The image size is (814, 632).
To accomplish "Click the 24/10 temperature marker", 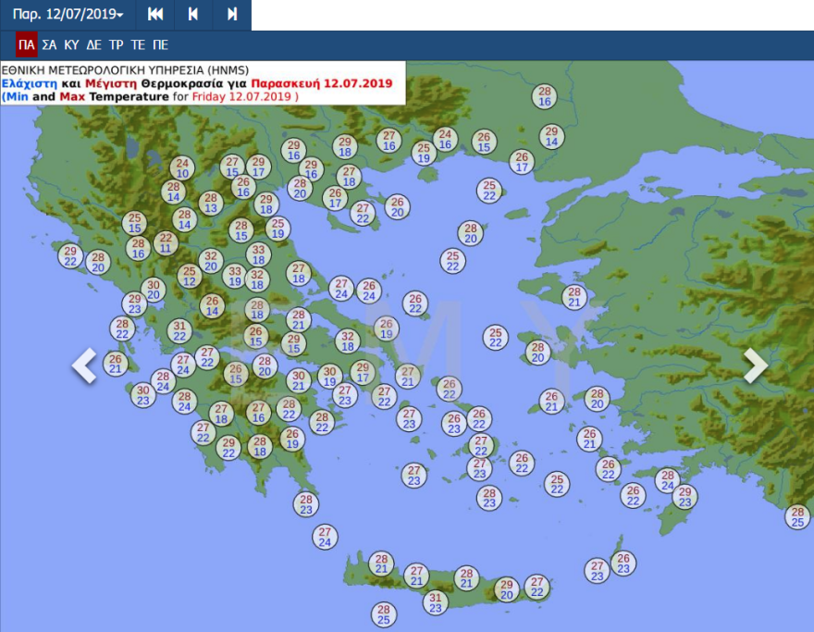I will [182, 168].
